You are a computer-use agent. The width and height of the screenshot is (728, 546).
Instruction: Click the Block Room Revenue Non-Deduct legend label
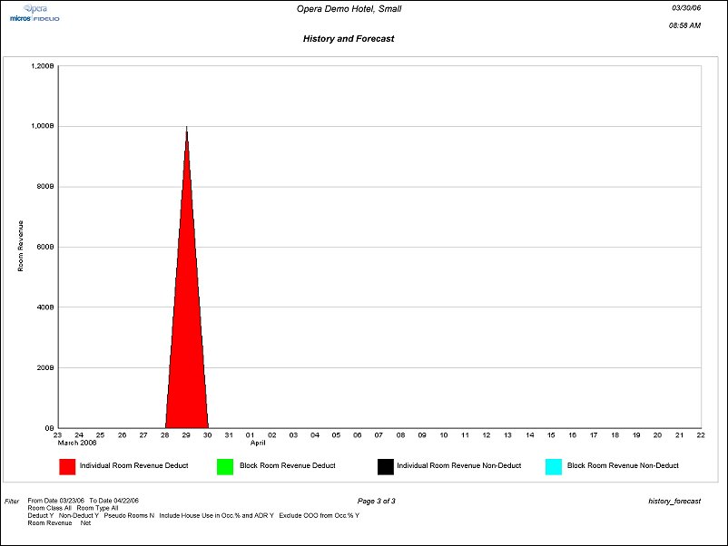623,466
